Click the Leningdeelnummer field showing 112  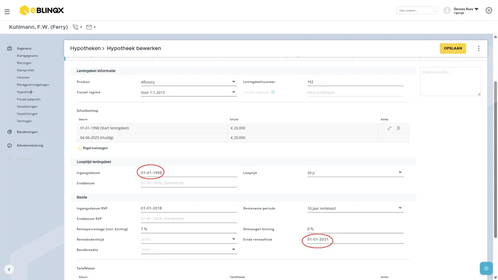tap(355, 82)
